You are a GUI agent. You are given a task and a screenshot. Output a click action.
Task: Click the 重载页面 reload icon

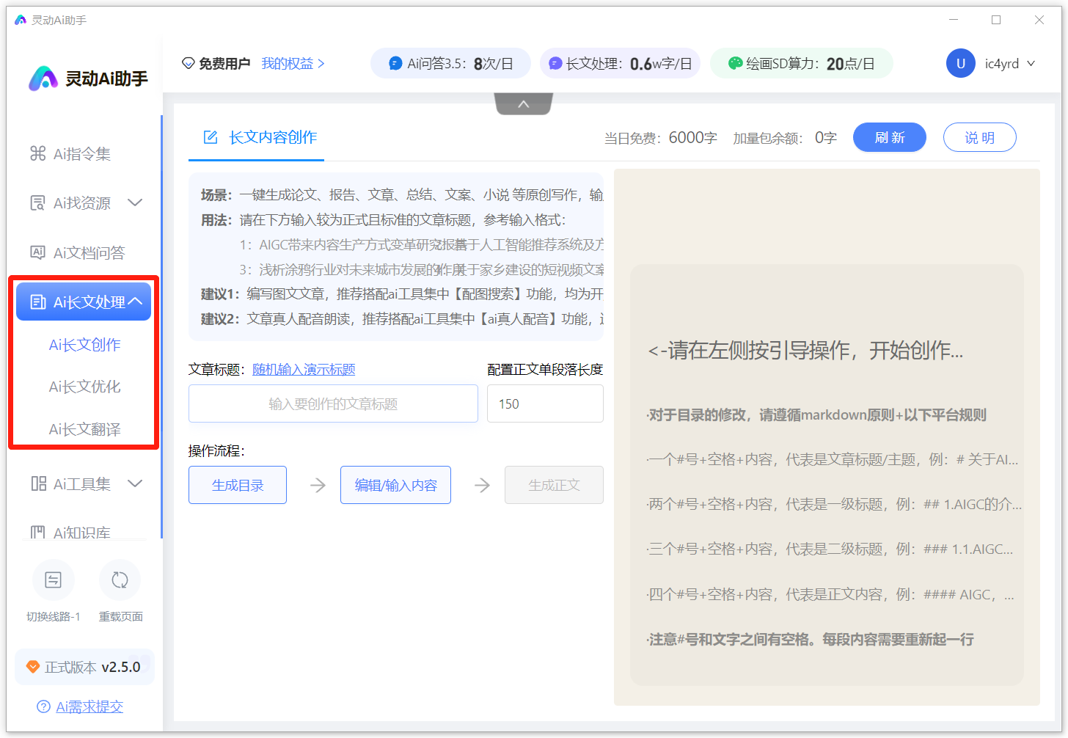pyautogui.click(x=120, y=580)
